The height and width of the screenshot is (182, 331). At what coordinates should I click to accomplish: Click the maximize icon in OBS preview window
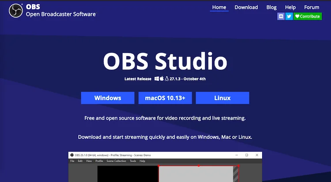[247, 155]
